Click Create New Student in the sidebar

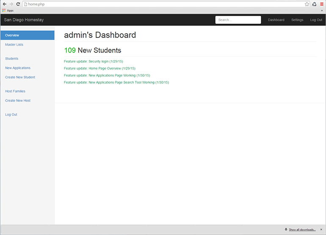pyautogui.click(x=20, y=77)
